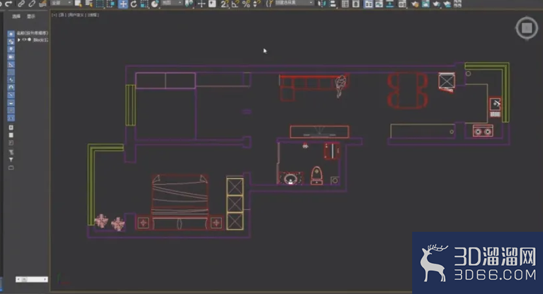Open the named selection sets dropdown
The height and width of the screenshot is (294, 543).
tap(294, 3)
